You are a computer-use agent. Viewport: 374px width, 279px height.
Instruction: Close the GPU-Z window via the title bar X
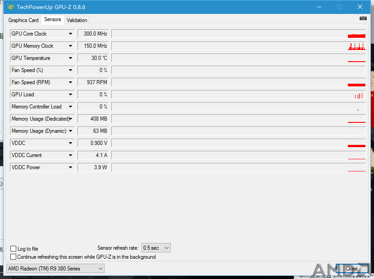coord(360,7)
